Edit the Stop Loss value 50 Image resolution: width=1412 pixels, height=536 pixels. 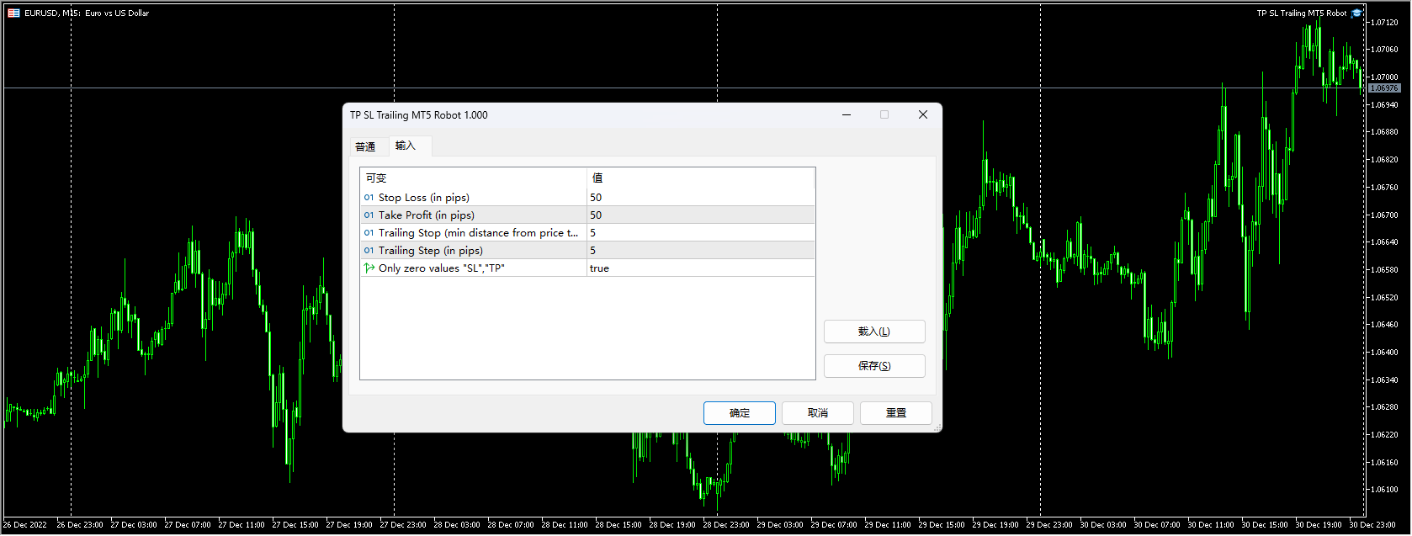(700, 198)
